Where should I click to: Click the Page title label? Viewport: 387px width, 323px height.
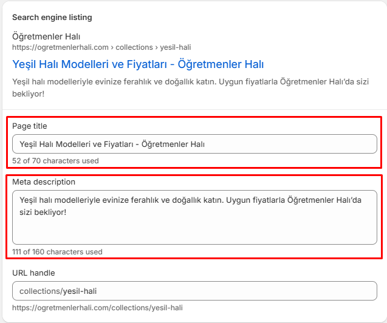29,126
